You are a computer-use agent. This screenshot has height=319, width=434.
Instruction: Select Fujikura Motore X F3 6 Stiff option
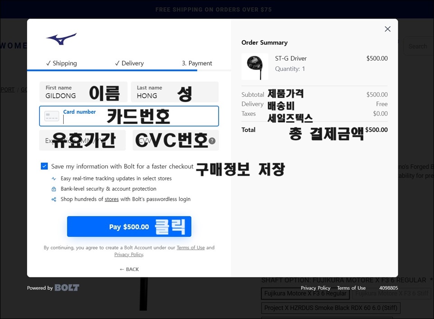[392, 293]
